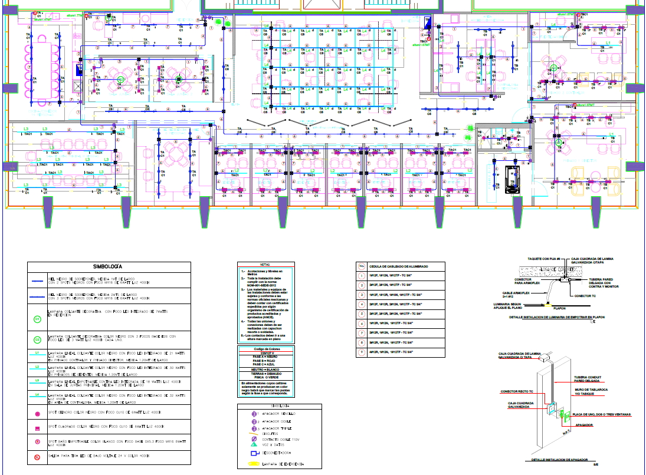Select the square magenta spot legend symbol
The width and height of the screenshot is (646, 475).
pyautogui.click(x=37, y=428)
